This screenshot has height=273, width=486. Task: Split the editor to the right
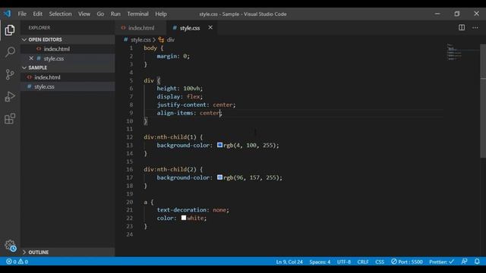click(x=462, y=27)
